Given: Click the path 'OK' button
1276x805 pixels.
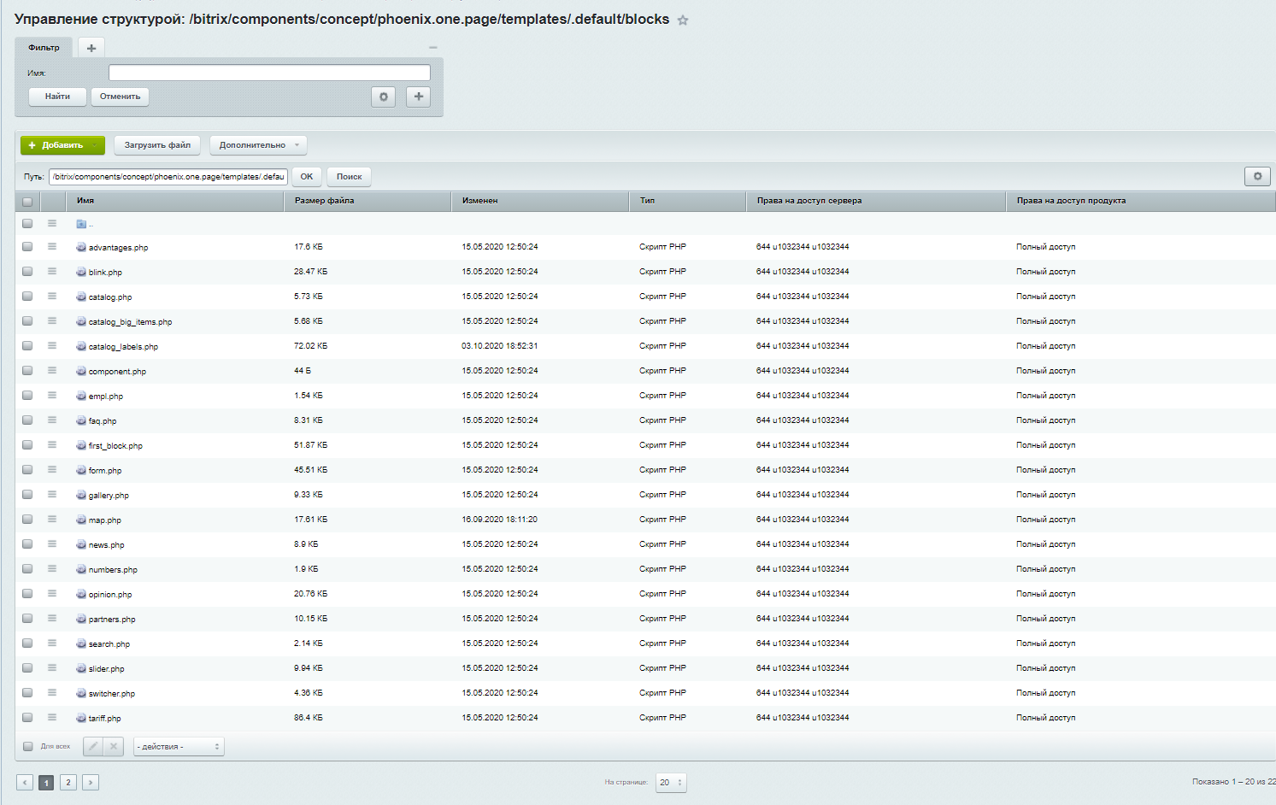Looking at the screenshot, I should [307, 177].
